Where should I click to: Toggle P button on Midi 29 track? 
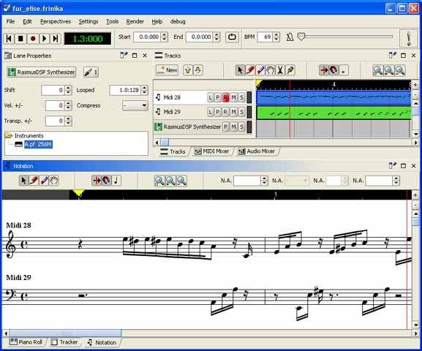218,112
